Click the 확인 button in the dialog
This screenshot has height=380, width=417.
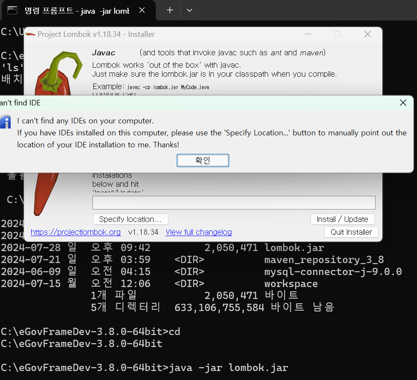coord(203,160)
